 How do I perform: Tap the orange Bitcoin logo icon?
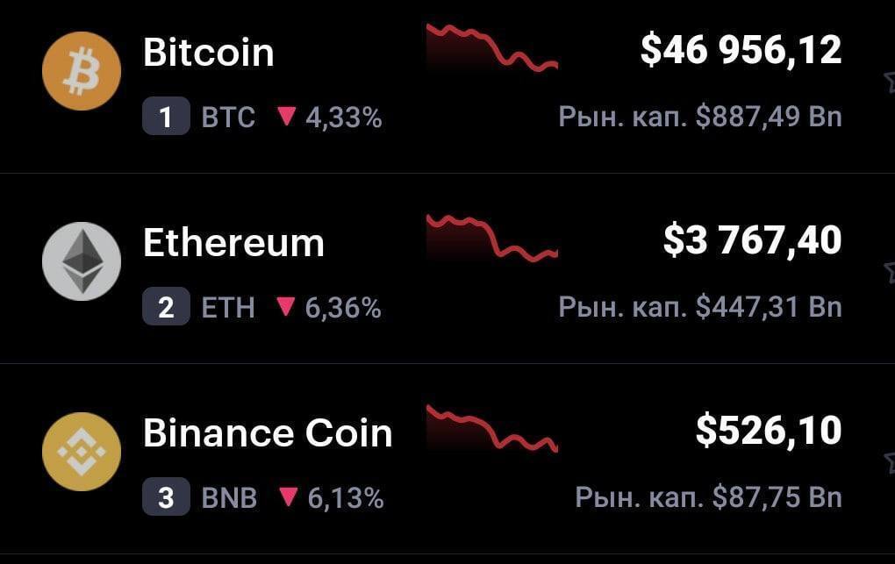[x=81, y=72]
